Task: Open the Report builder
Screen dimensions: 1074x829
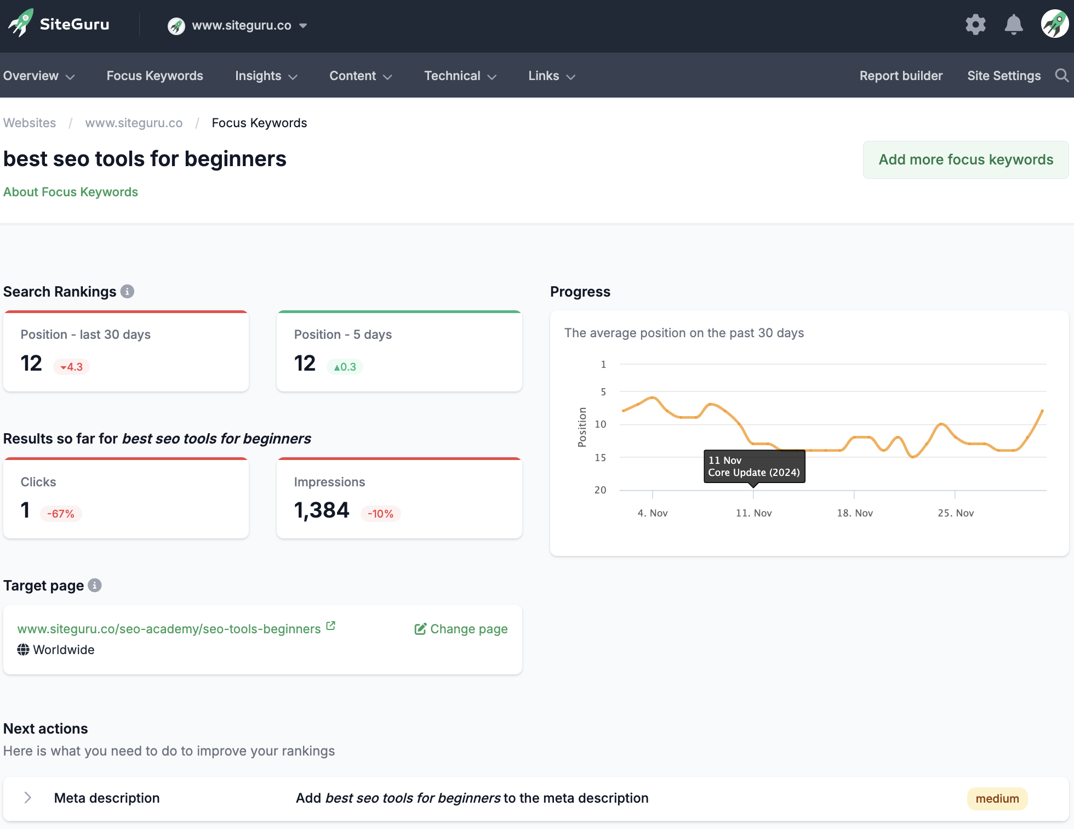Action: [901, 76]
